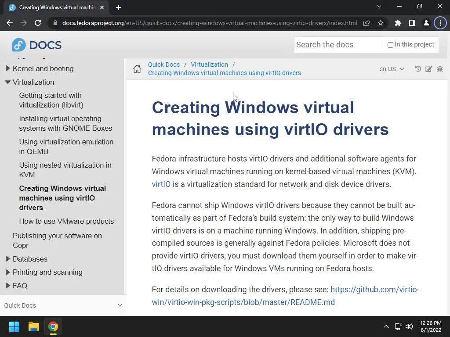View page history icon

click(418, 69)
